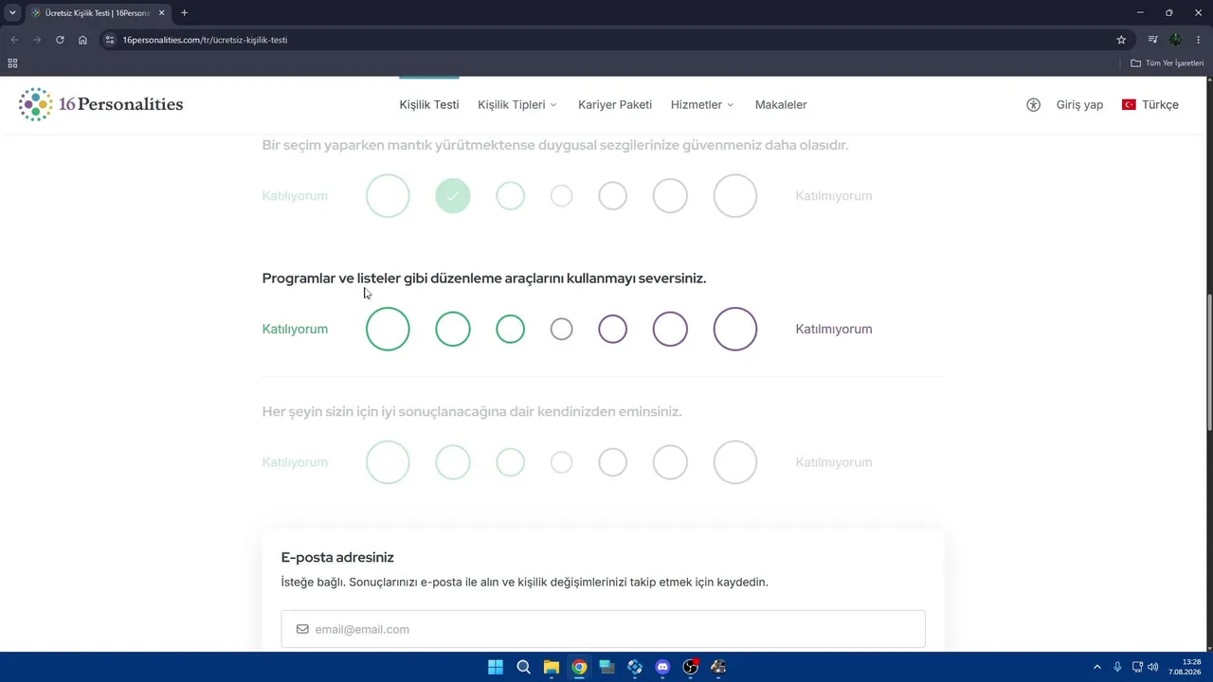Open the Windows Start menu
The image size is (1213, 682).
(496, 667)
